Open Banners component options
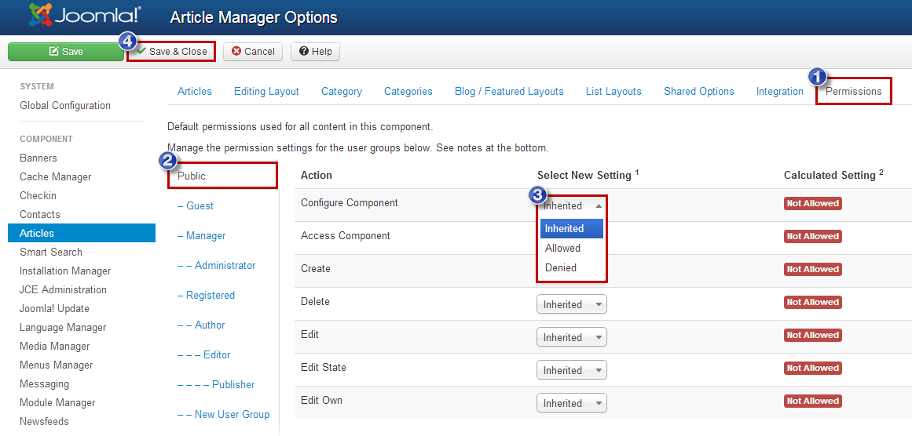 click(38, 158)
